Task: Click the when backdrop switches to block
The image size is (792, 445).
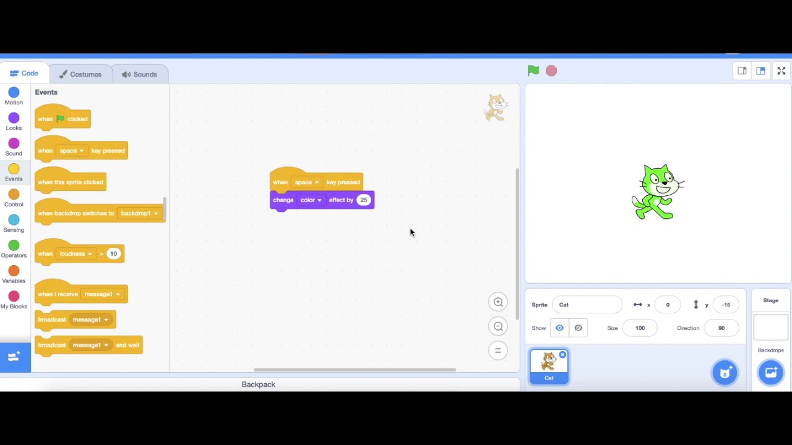Action: coord(100,211)
